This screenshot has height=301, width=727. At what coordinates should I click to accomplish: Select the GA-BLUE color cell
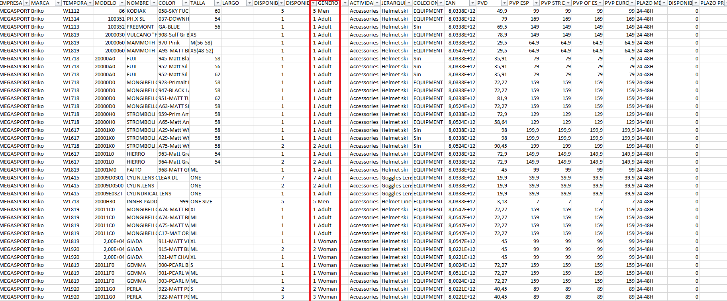(173, 27)
